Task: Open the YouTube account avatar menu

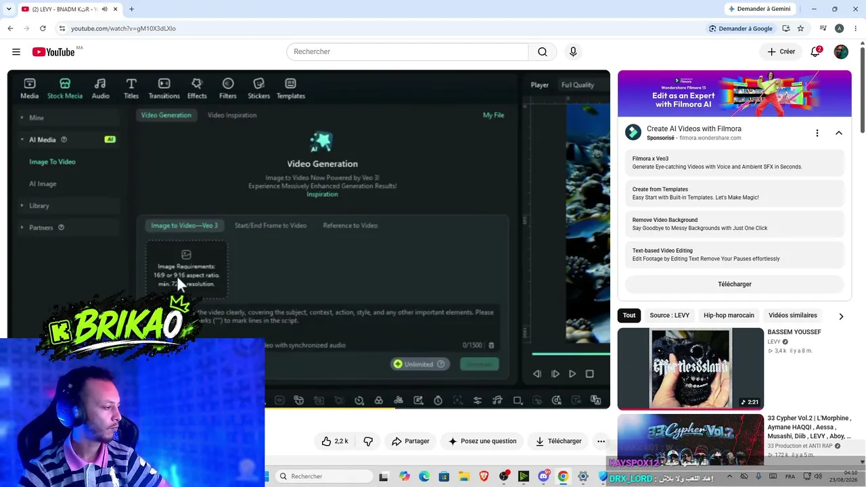Action: tap(841, 52)
